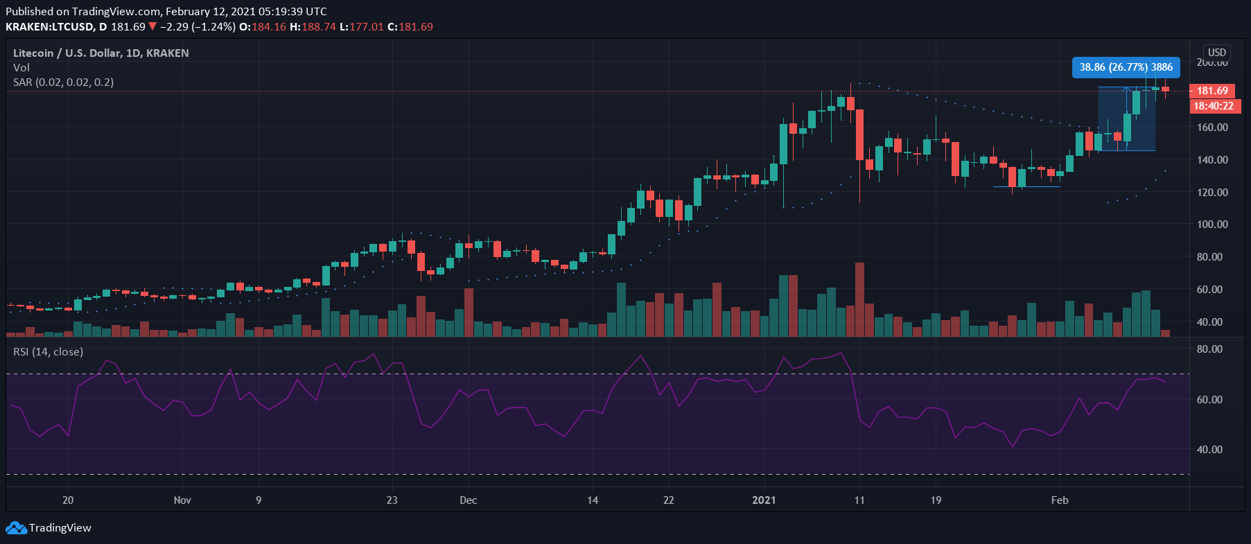Click the 18:40:22 countdown label
This screenshot has width=1251, height=544.
click(1214, 106)
